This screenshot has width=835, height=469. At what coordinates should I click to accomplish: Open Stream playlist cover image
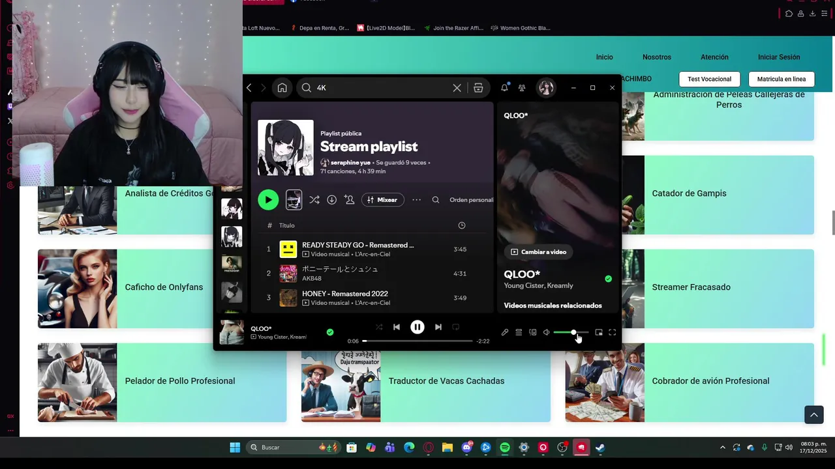(x=286, y=147)
